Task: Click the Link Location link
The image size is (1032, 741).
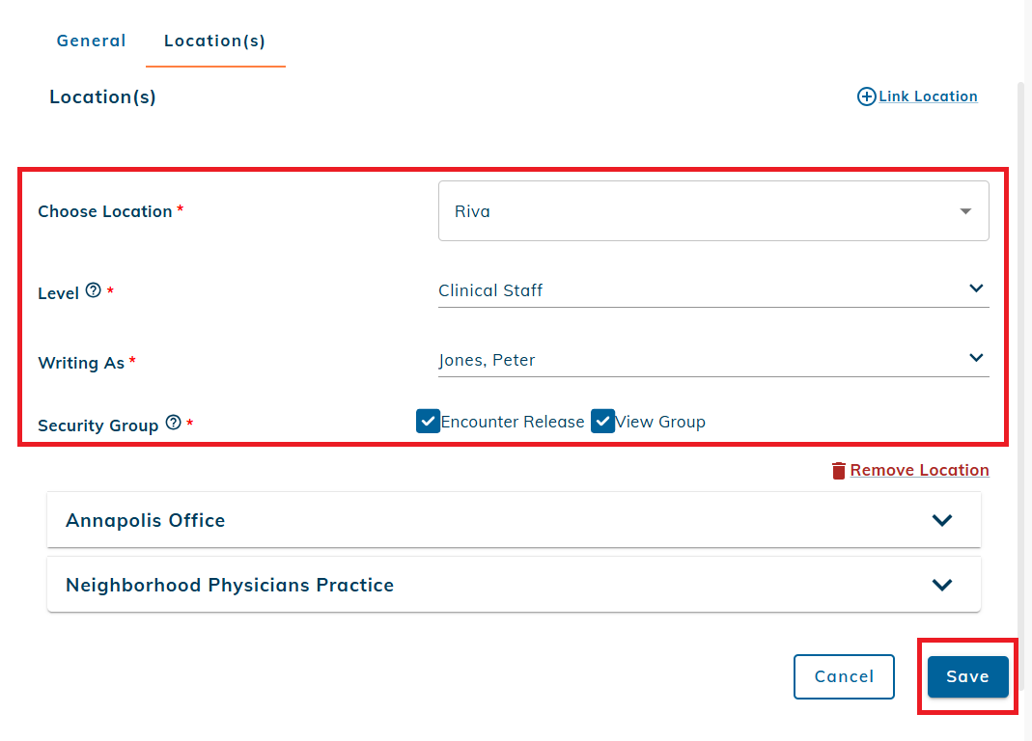Action: (928, 96)
